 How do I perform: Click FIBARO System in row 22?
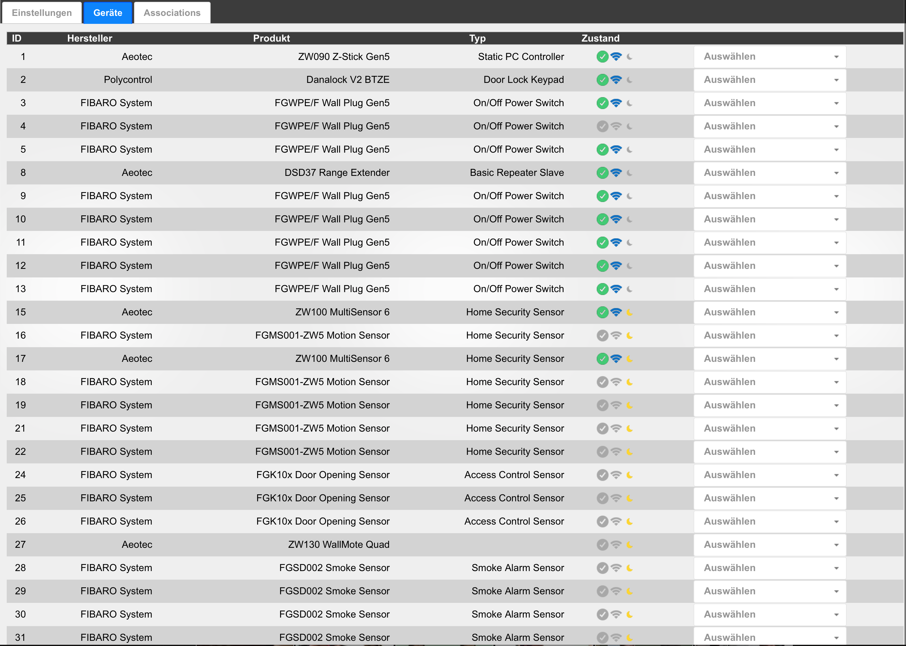tap(116, 452)
